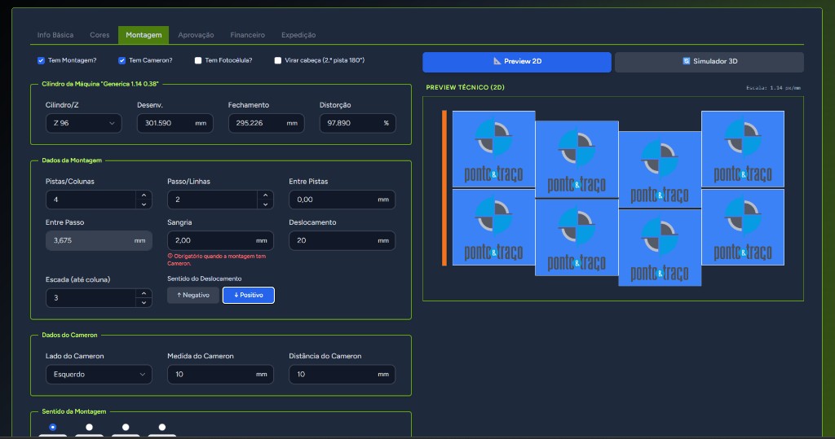Image resolution: width=835 pixels, height=439 pixels.
Task: Set displacement direction to Positivo
Action: 249,296
